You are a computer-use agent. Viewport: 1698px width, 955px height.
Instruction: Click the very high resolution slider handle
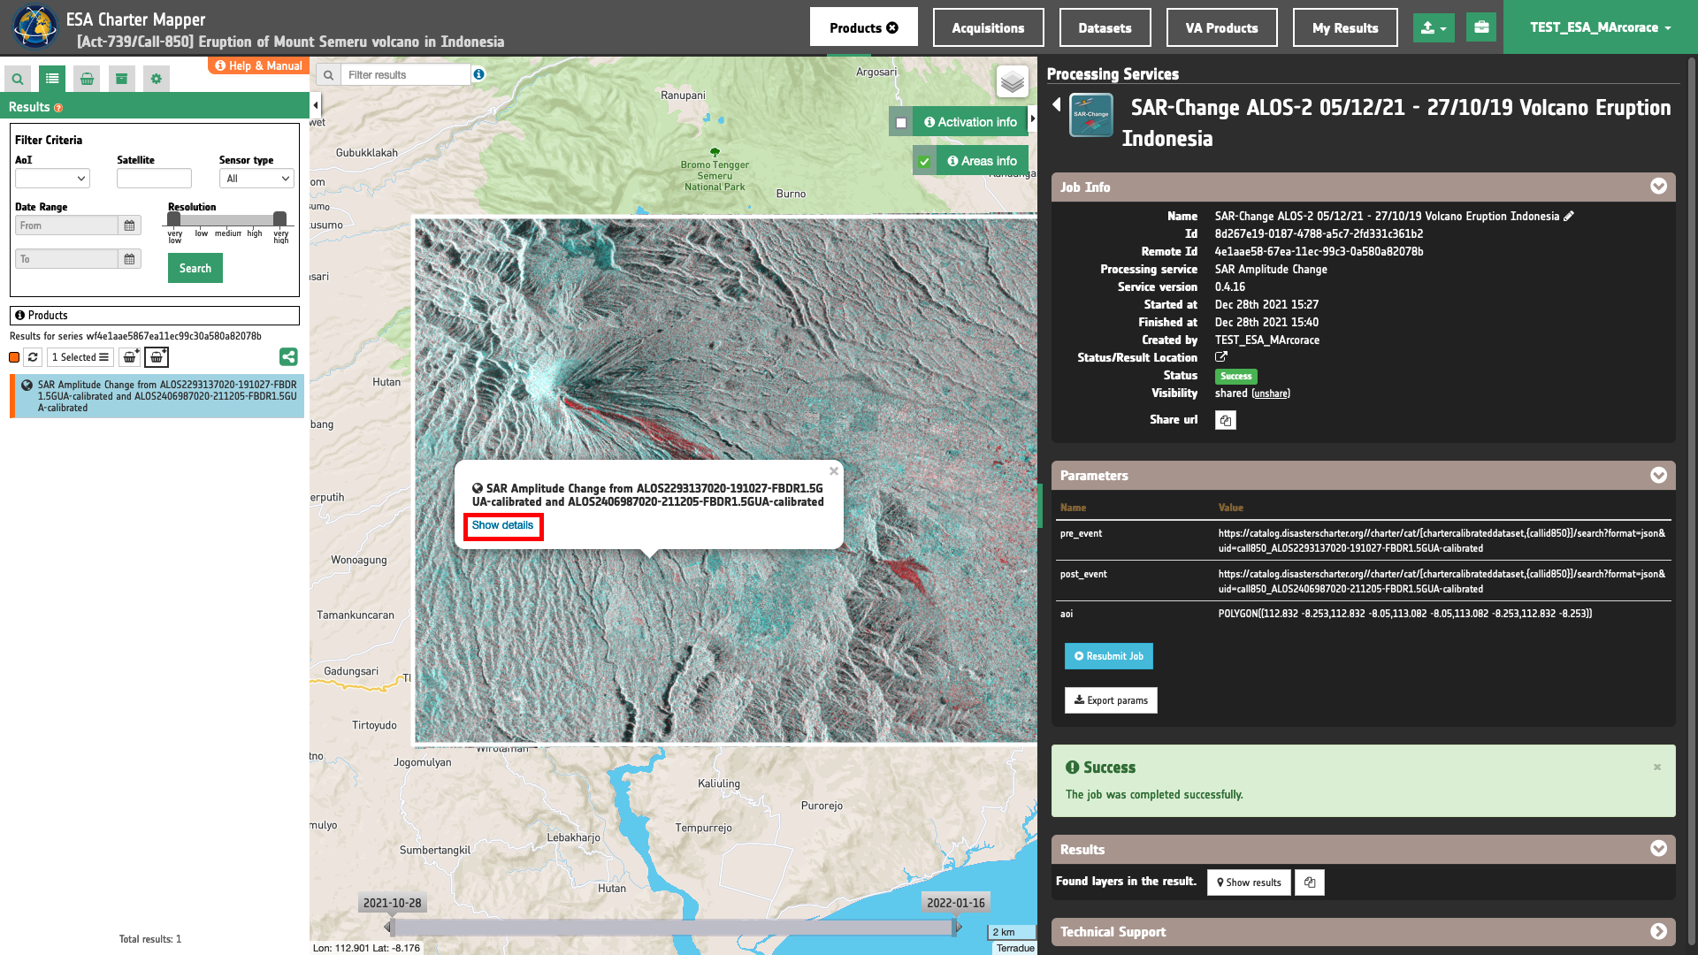[279, 218]
